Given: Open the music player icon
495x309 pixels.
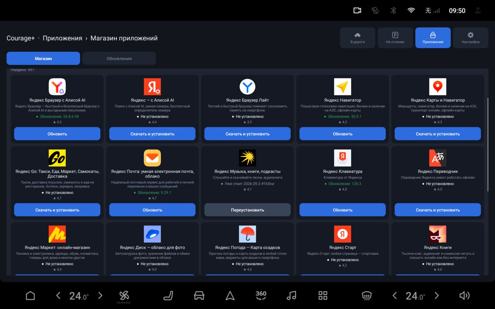Looking at the screenshot, I should point(292,296).
